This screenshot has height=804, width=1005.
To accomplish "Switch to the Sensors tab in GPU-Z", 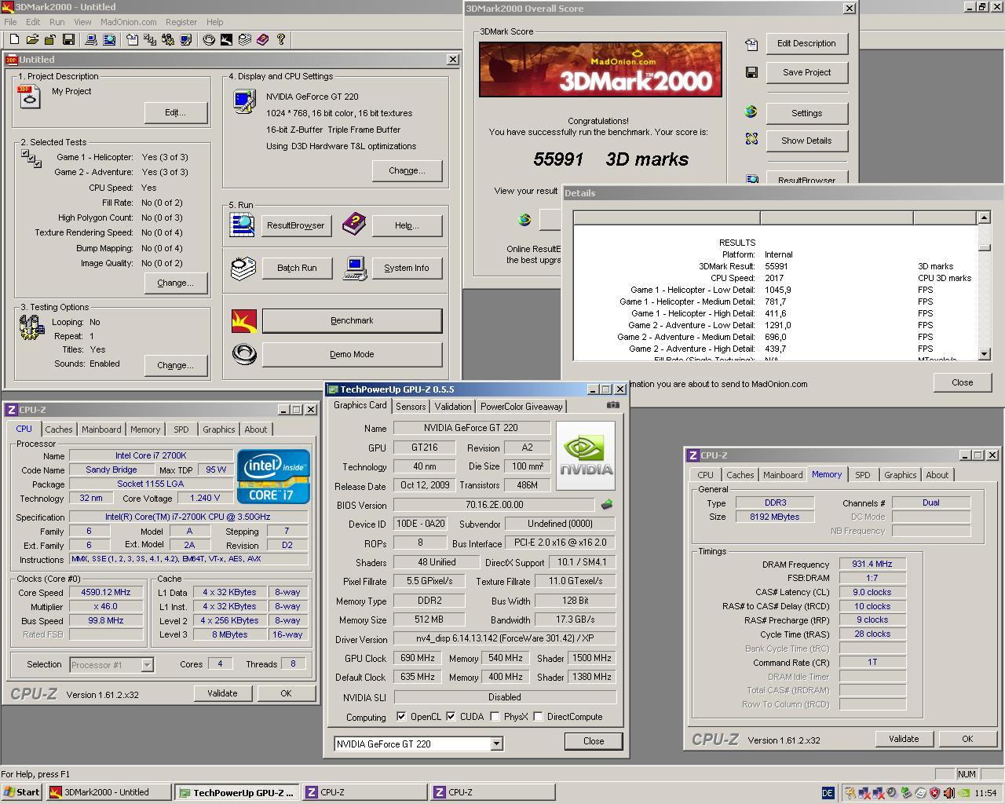I will click(411, 406).
